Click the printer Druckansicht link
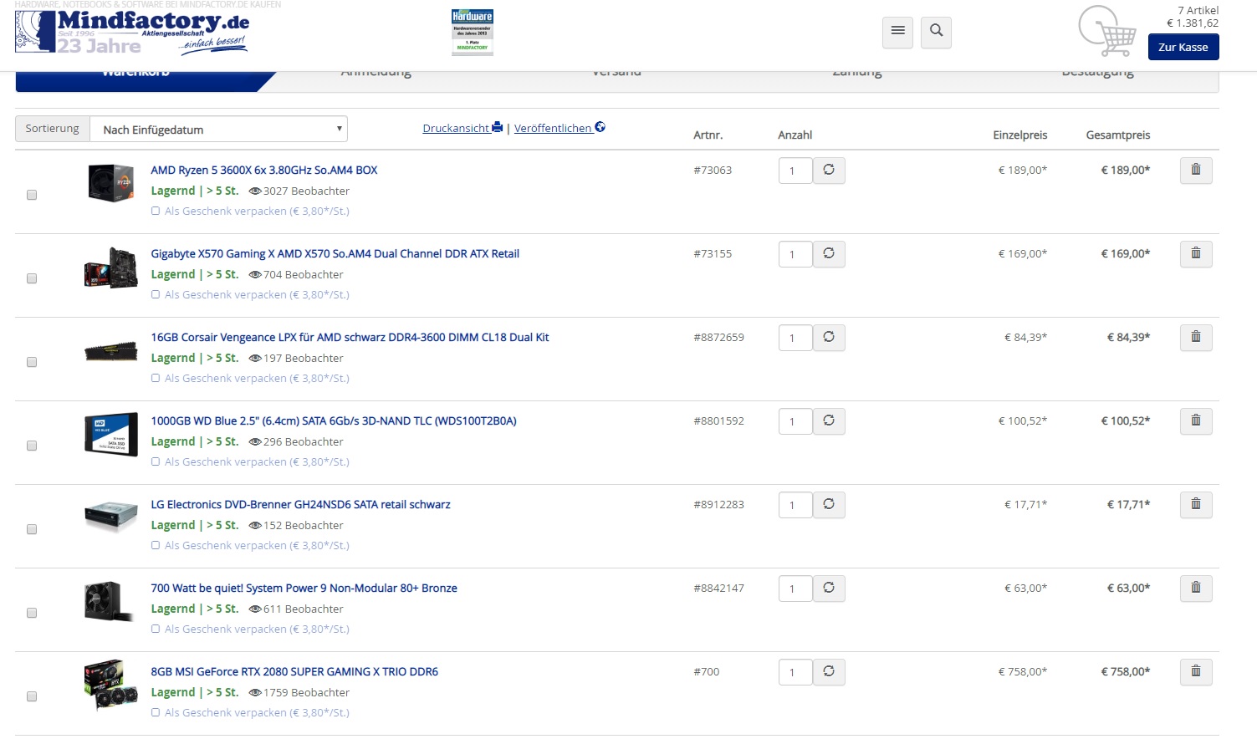The height and width of the screenshot is (739, 1257). click(x=462, y=128)
